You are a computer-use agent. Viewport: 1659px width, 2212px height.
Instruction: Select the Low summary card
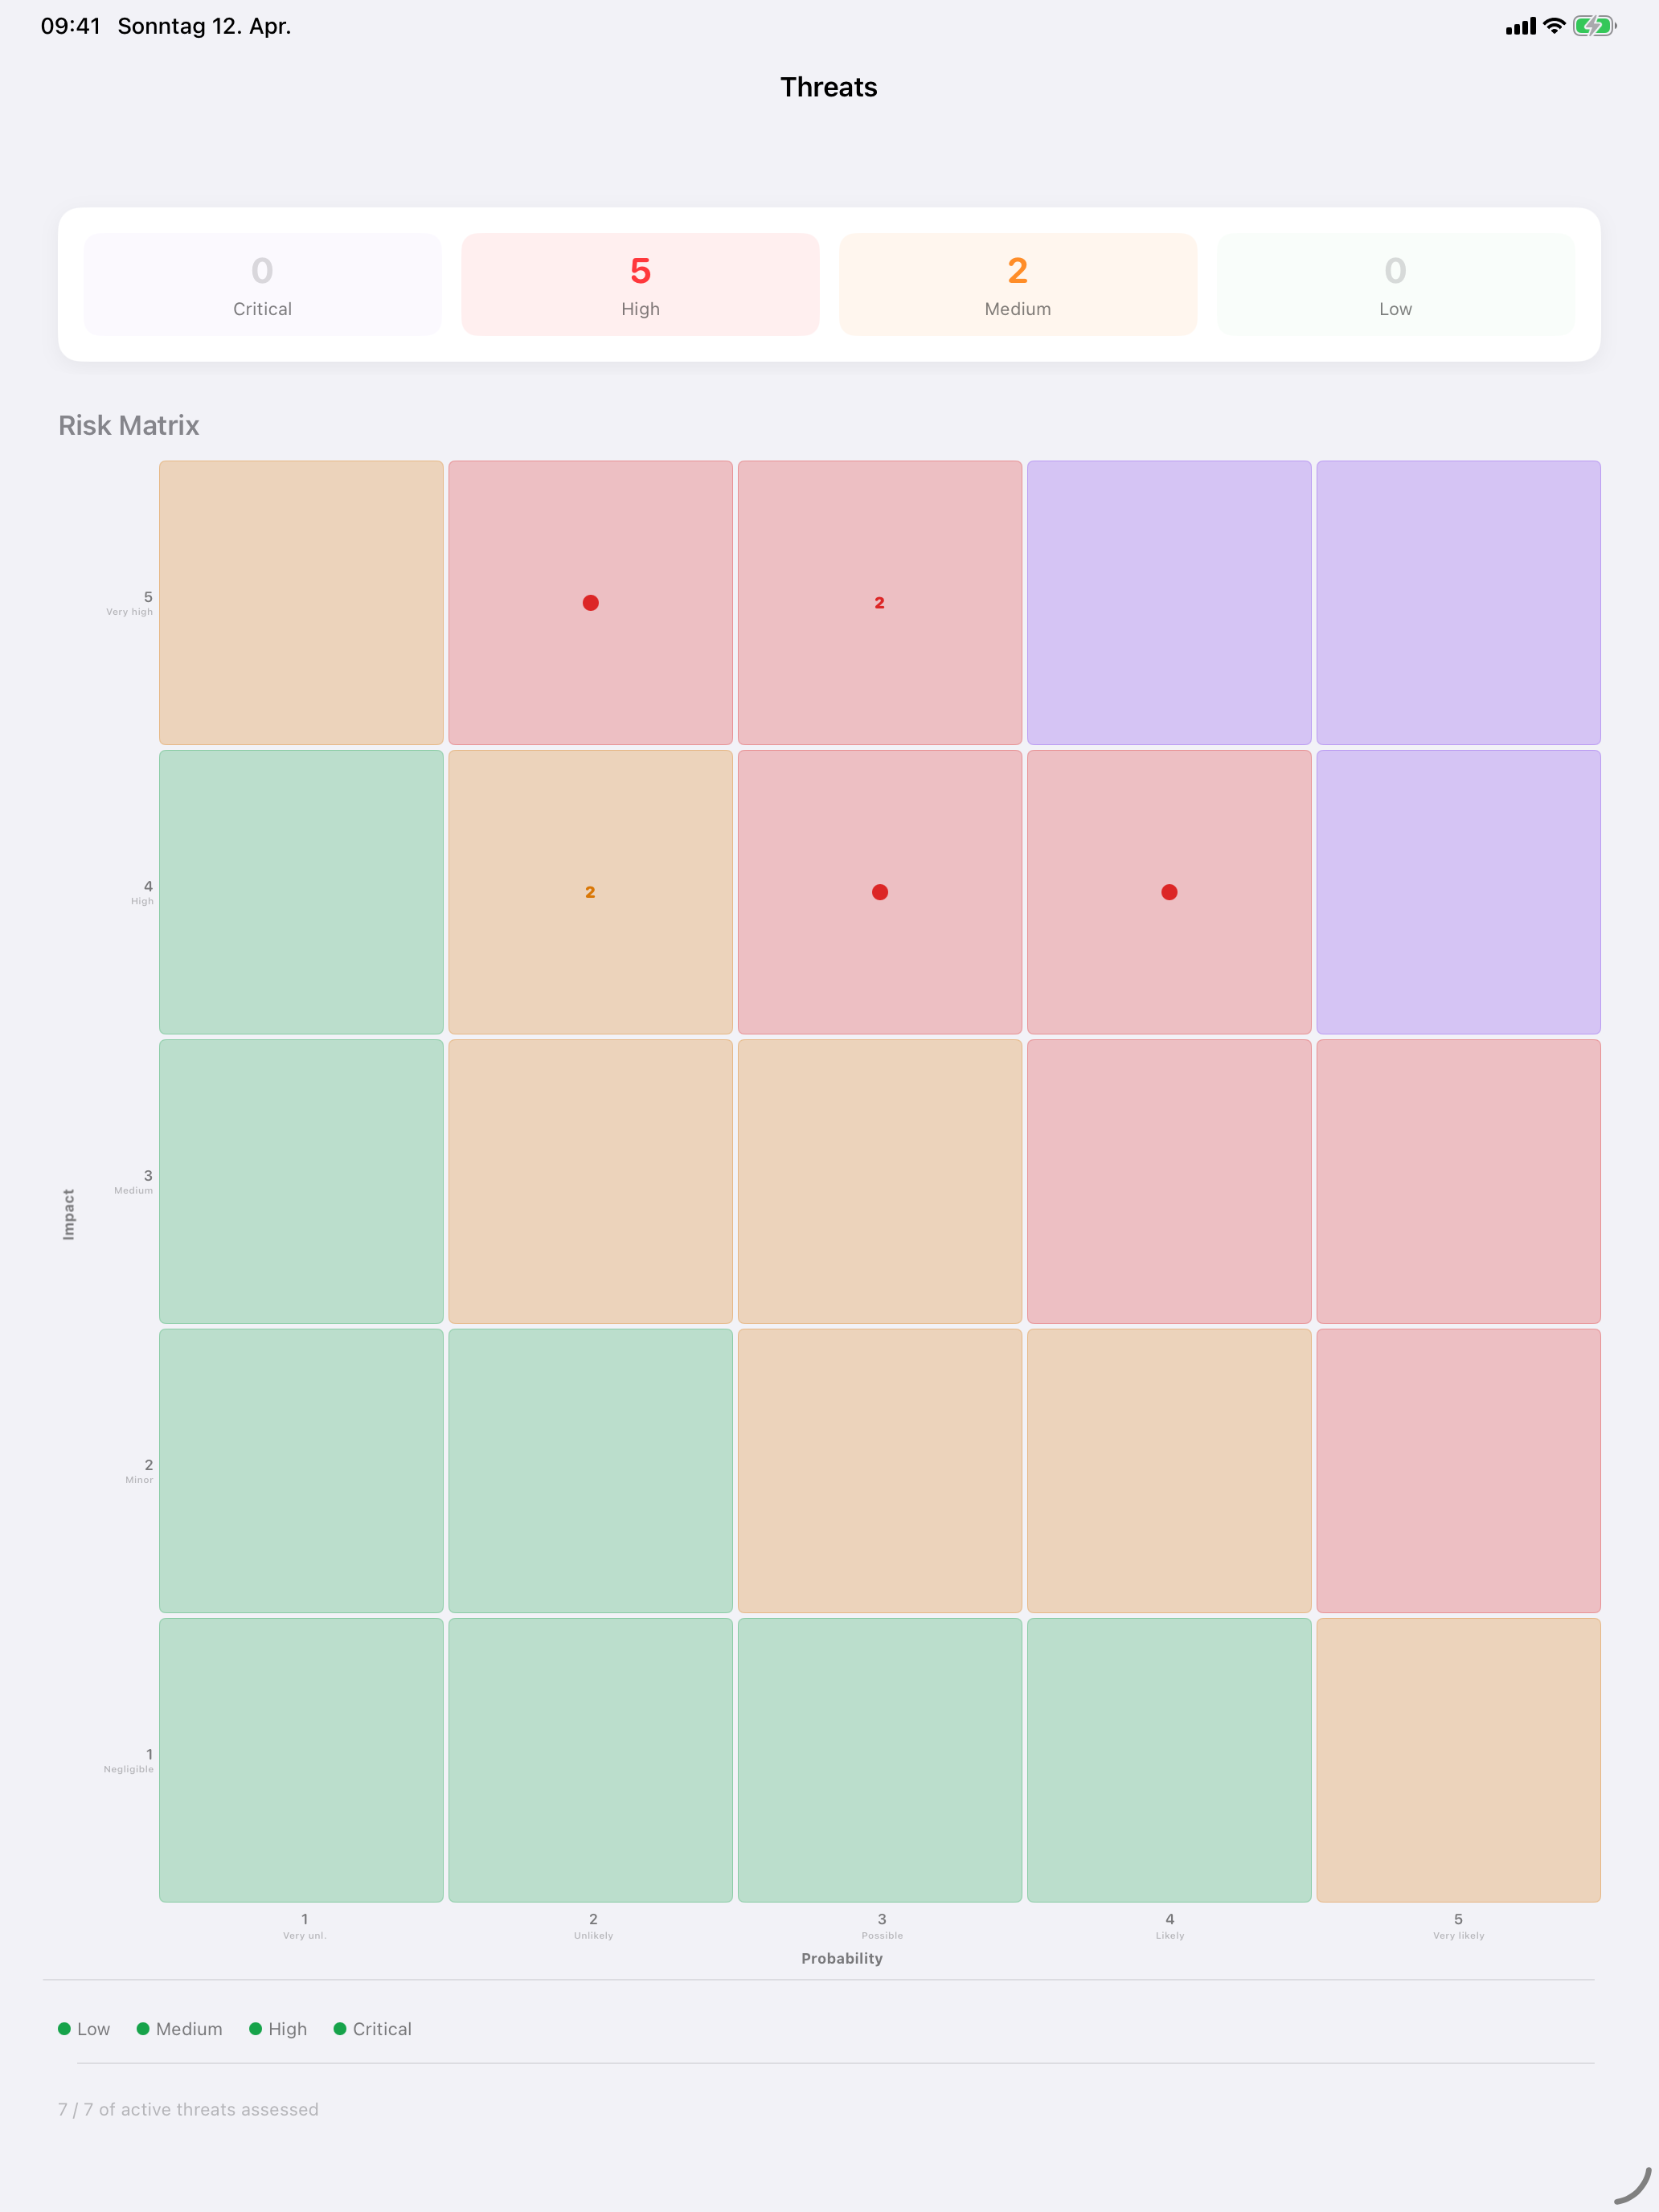pos(1394,284)
